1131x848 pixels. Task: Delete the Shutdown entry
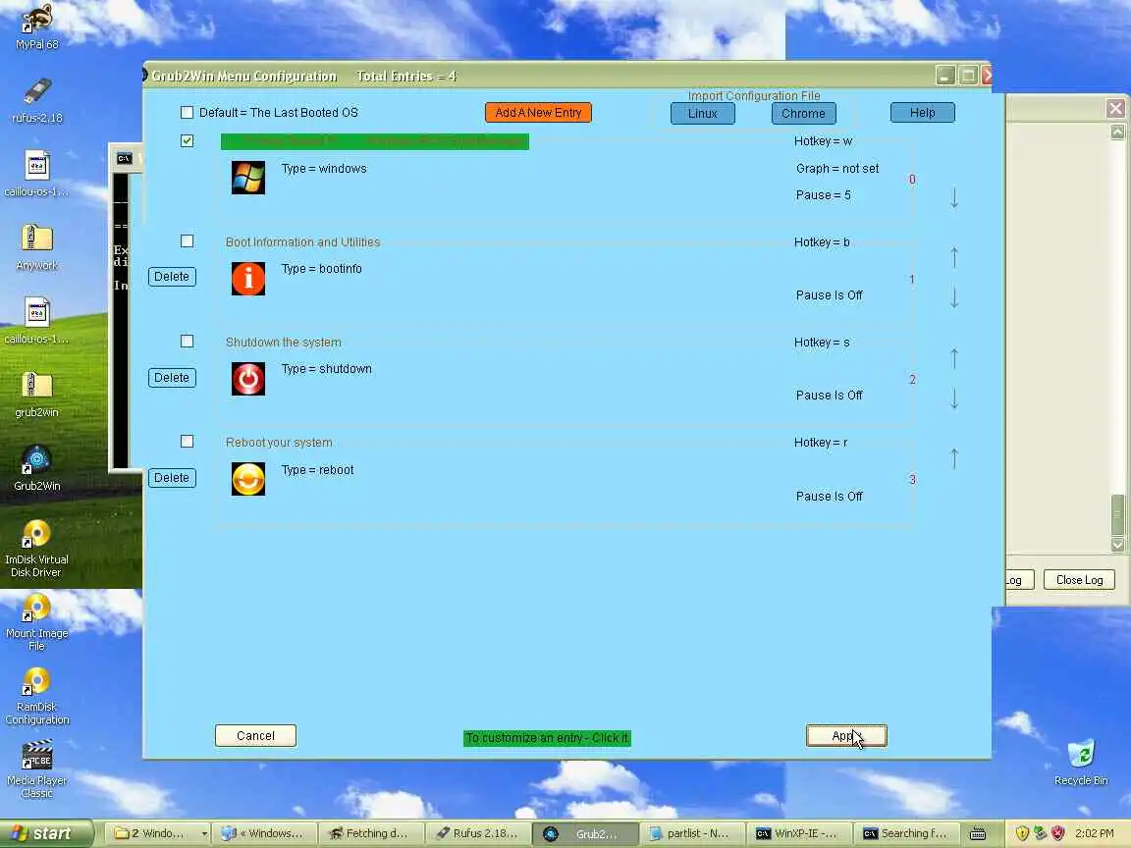(172, 377)
